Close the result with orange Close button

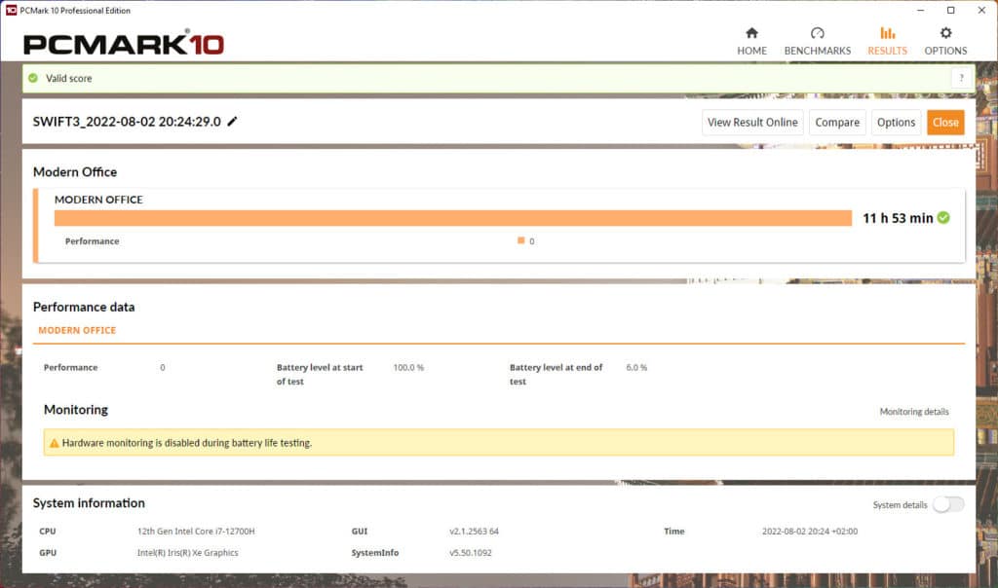click(945, 122)
